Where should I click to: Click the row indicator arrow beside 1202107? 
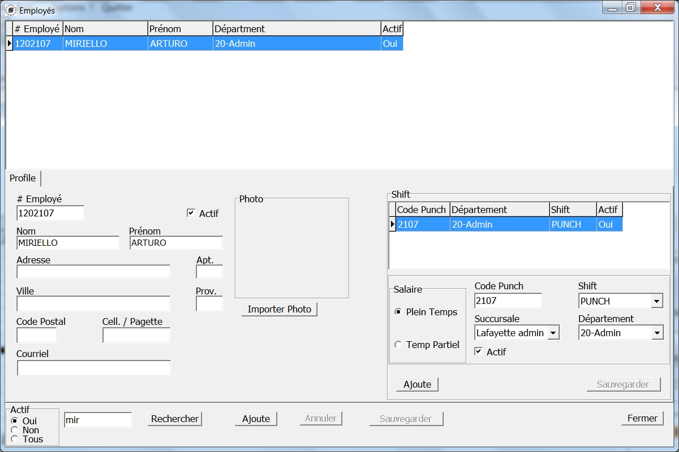tap(9, 44)
